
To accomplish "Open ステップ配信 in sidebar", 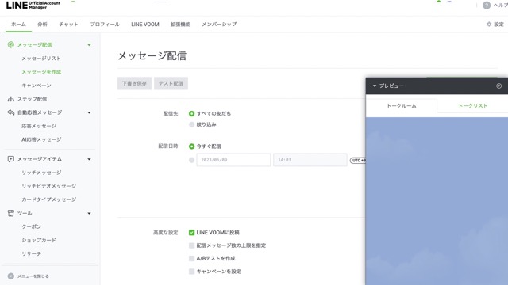I will point(32,99).
